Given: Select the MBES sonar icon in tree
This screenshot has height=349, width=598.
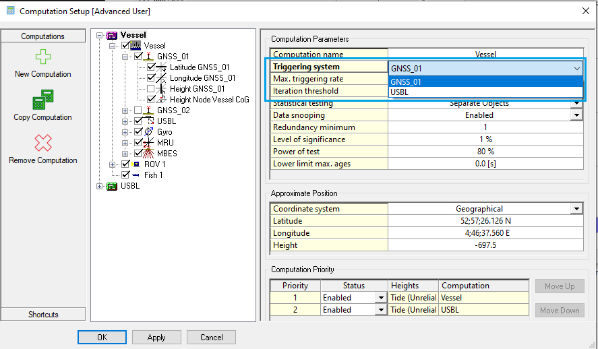Looking at the screenshot, I should (149, 154).
